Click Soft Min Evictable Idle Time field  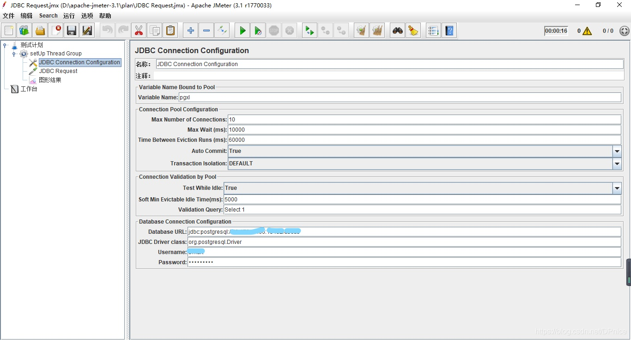click(423, 200)
